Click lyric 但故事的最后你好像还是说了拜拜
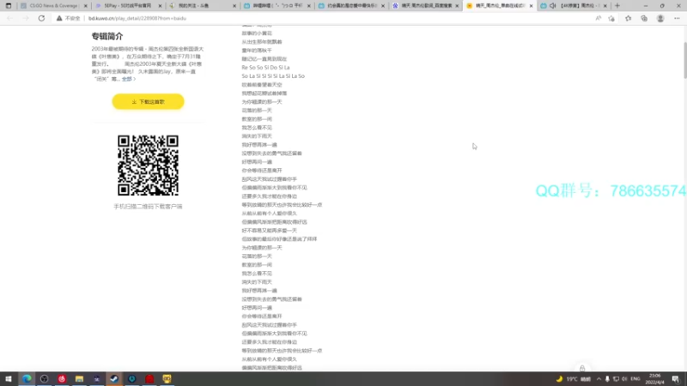687x386 pixels. click(279, 239)
